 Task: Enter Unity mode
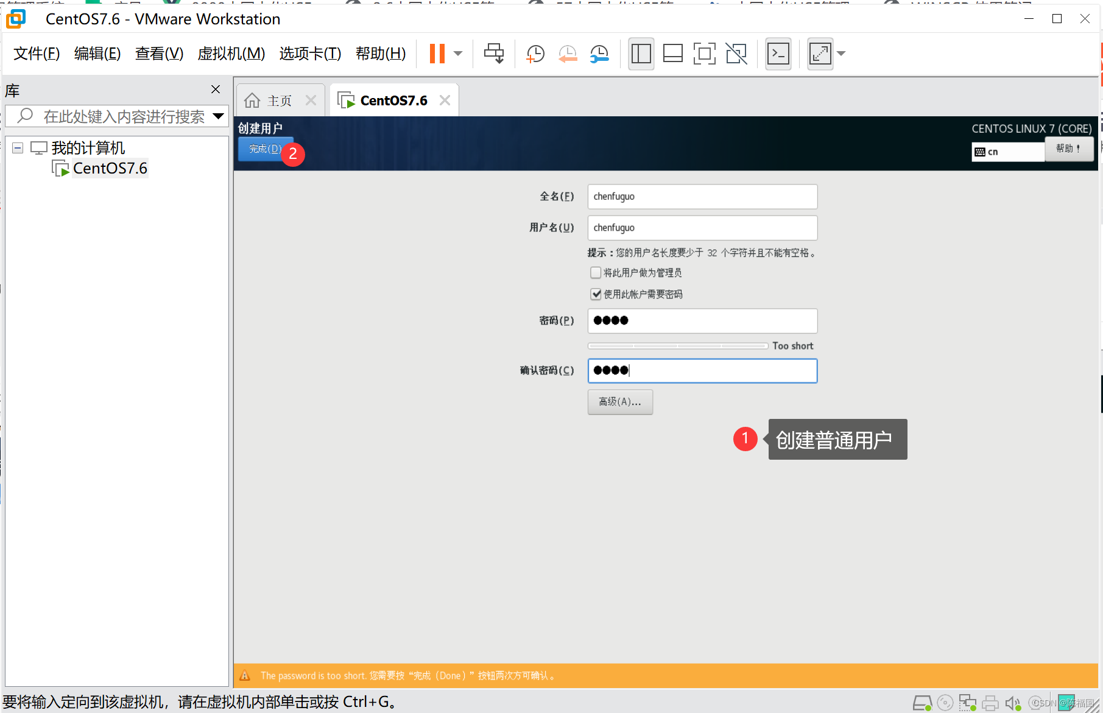tap(736, 54)
